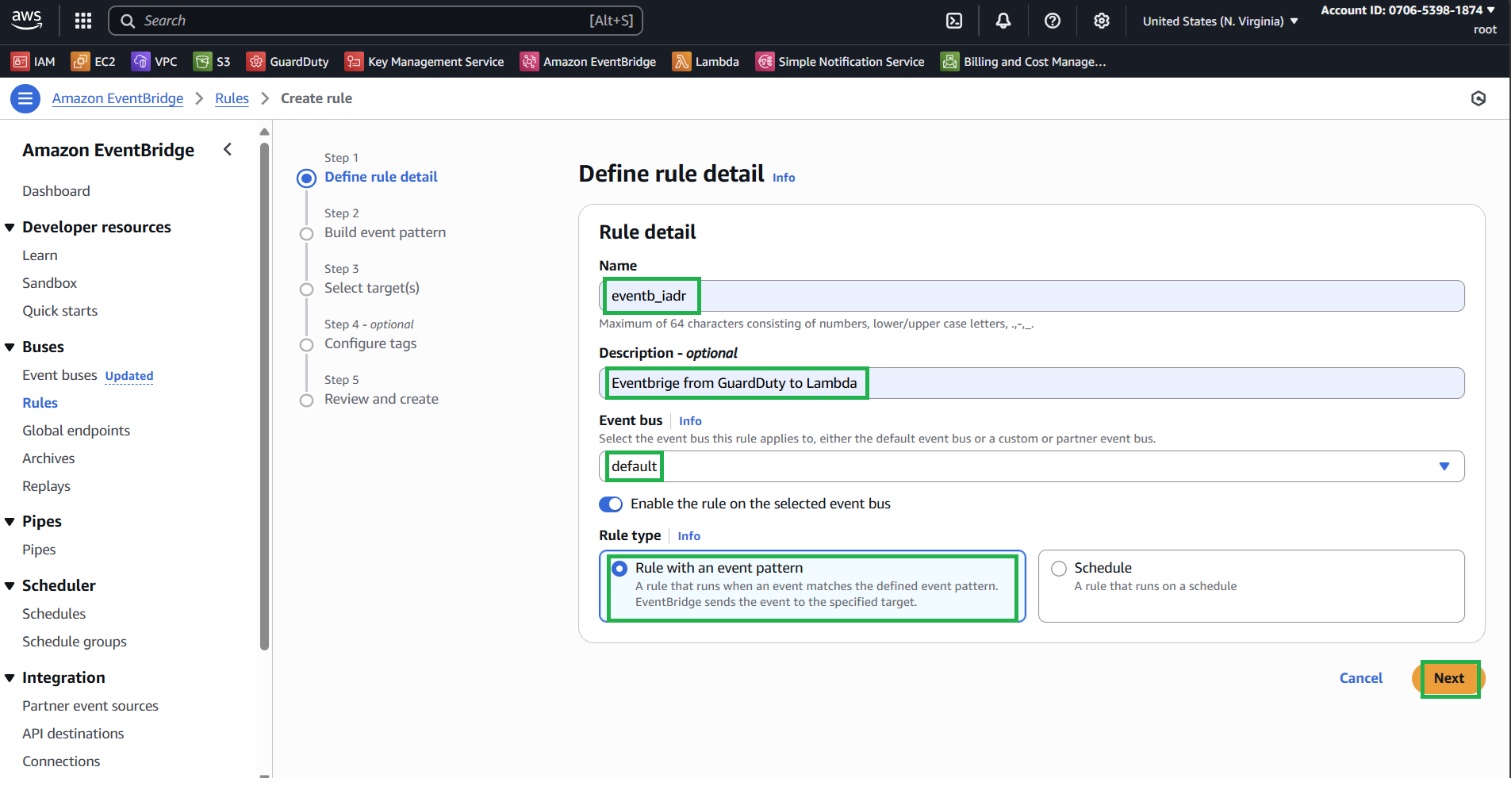Open Schedule groups in sidebar

(75, 642)
